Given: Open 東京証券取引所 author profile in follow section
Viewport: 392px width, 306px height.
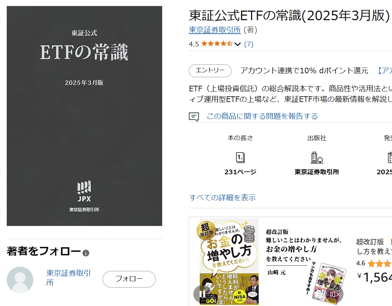Looking at the screenshot, I should click(x=68, y=278).
